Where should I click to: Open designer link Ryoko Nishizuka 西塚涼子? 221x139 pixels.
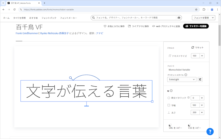point(55,33)
